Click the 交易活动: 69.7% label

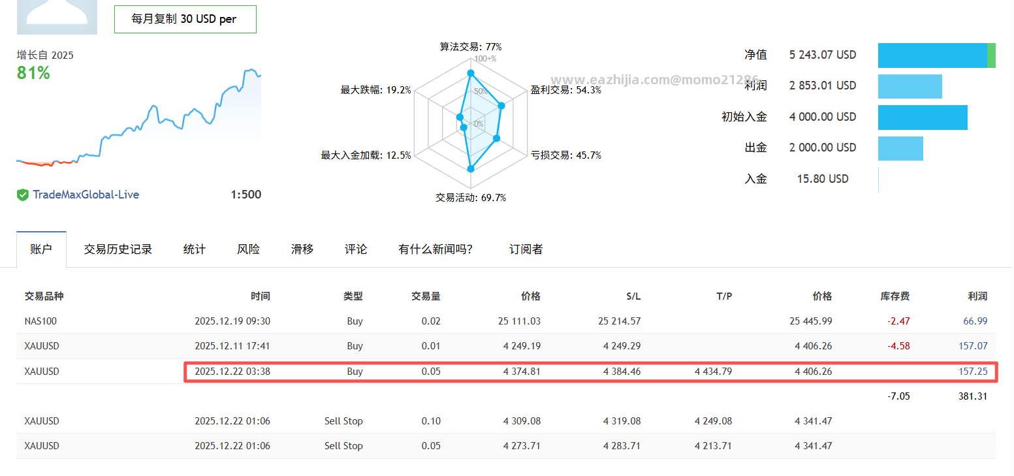tap(471, 198)
